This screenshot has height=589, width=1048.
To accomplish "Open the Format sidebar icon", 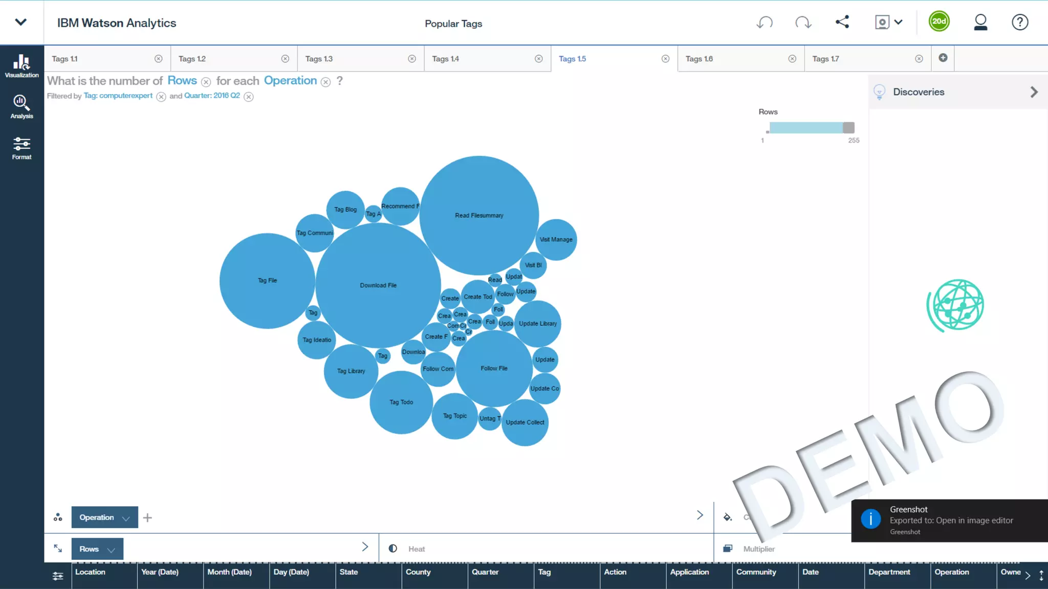I will [21, 148].
